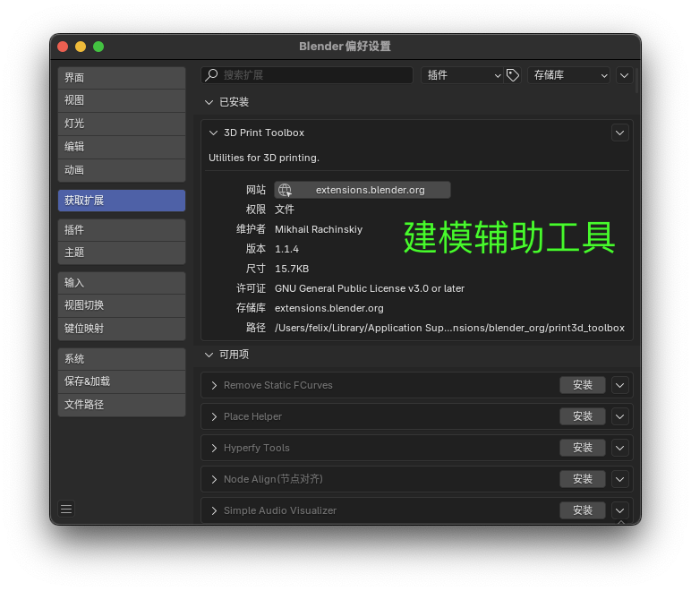Open options dropdown for Hyperfy Tools
The width and height of the screenshot is (691, 591).
point(619,448)
